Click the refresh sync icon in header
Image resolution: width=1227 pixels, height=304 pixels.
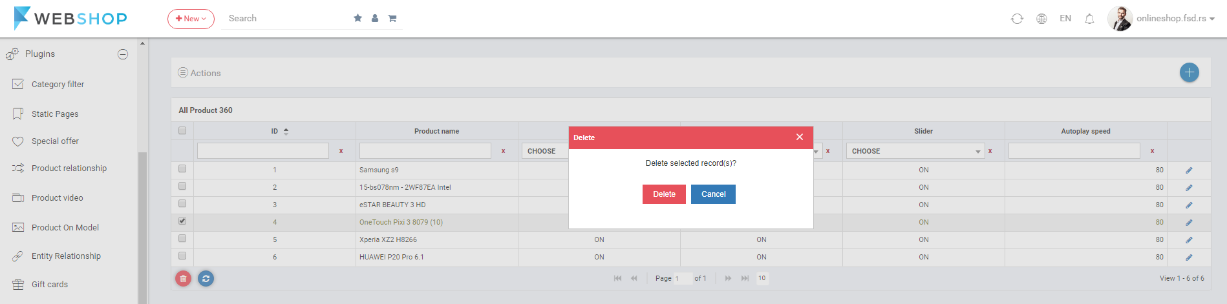(x=1017, y=19)
